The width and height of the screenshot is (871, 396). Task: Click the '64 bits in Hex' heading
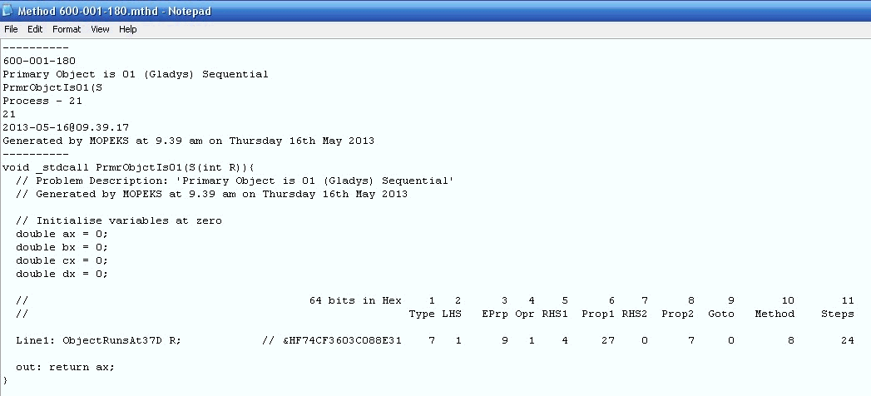pyautogui.click(x=355, y=300)
